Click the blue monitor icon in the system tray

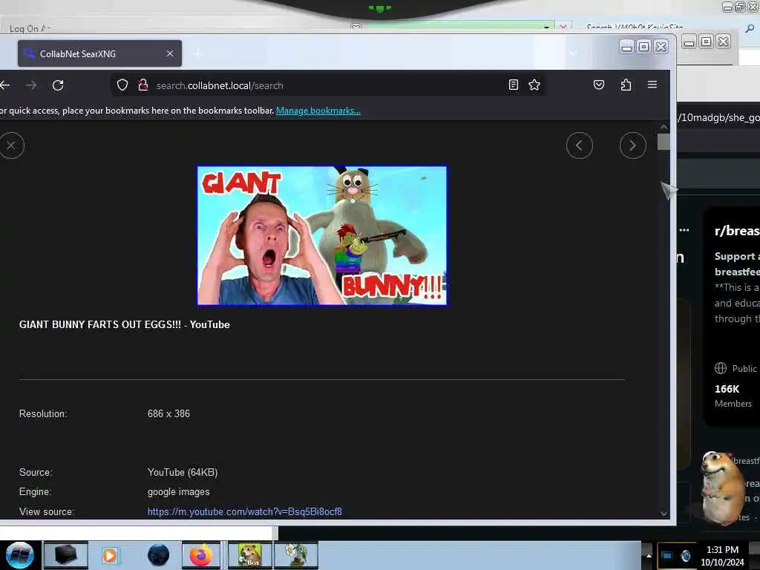pos(666,555)
